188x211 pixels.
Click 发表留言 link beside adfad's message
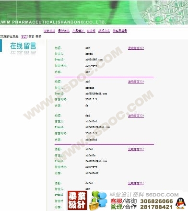coord(136,48)
